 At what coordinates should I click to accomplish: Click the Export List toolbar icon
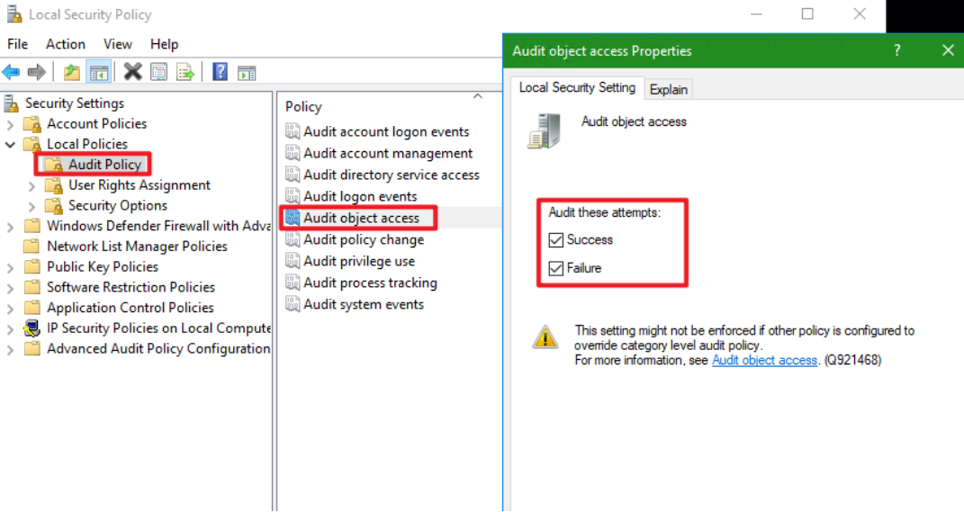pyautogui.click(x=185, y=72)
